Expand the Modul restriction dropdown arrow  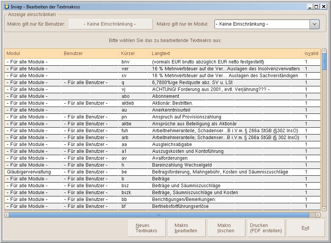pos(315,24)
